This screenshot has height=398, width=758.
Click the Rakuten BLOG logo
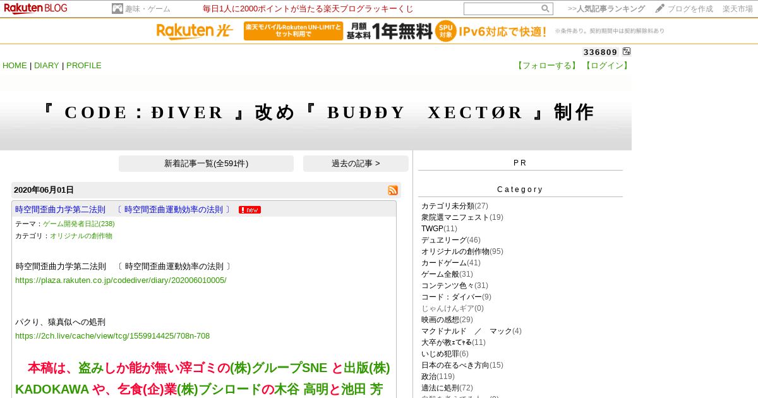[x=35, y=8]
